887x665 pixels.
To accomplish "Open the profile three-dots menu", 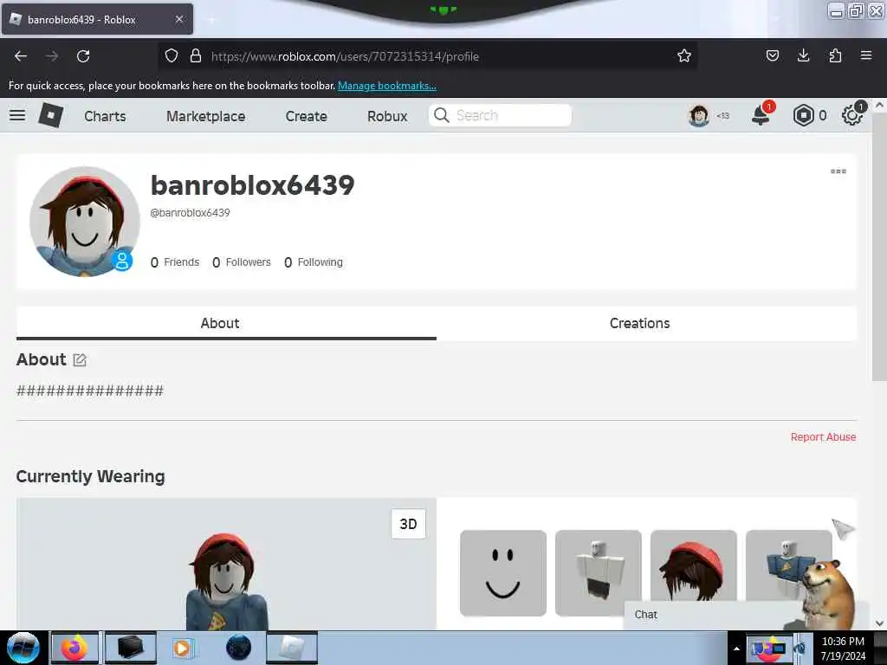I will point(838,171).
